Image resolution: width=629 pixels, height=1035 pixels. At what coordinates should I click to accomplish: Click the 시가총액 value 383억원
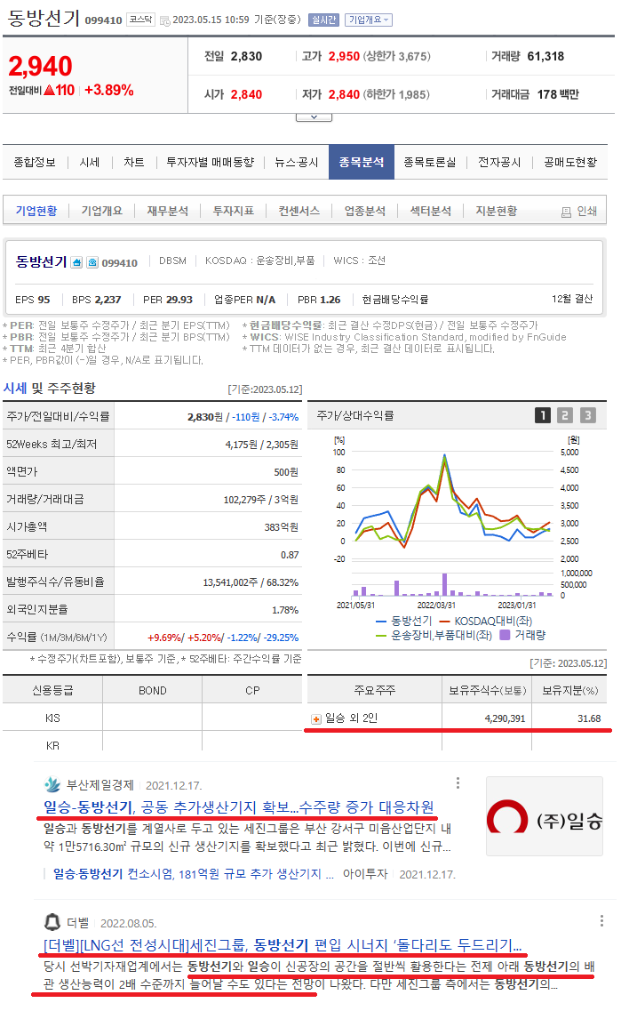point(282,527)
